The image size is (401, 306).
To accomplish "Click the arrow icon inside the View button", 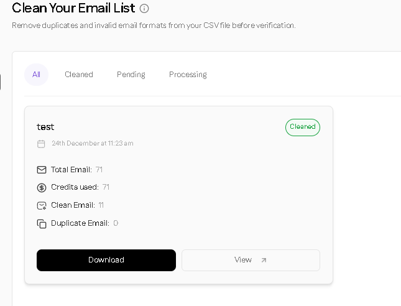I will pyautogui.click(x=264, y=260).
